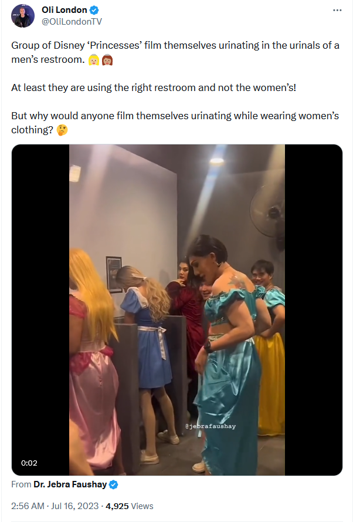This screenshot has width=353, height=522.
Task: Click the brunette princess emoji in the tweet
Action: [x=107, y=60]
